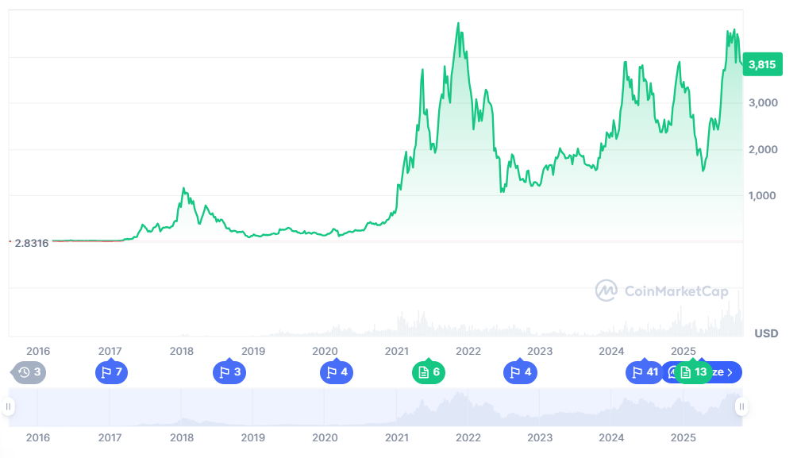Click the red 2.8316 price marker
Screen dimensions: 801x458
30,243
